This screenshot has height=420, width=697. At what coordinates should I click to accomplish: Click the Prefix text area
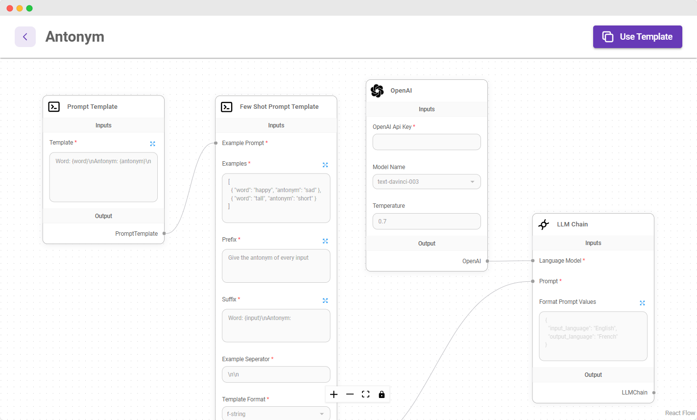pyautogui.click(x=276, y=266)
